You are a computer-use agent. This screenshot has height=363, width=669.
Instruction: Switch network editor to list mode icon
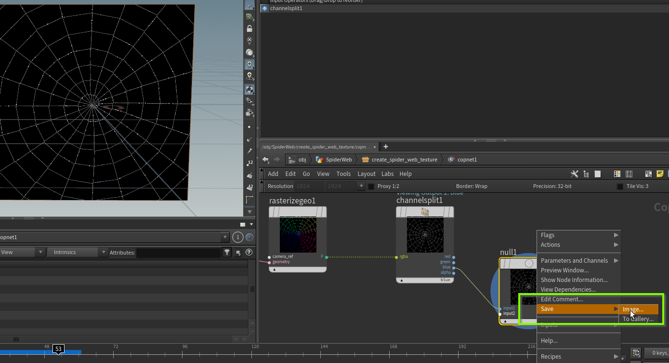click(598, 174)
